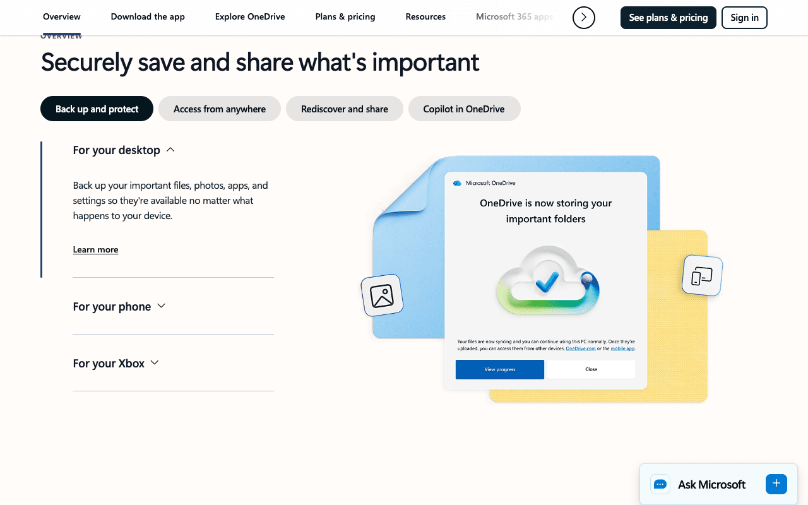Switch to the Copilot in OneDrive tab

click(x=464, y=109)
